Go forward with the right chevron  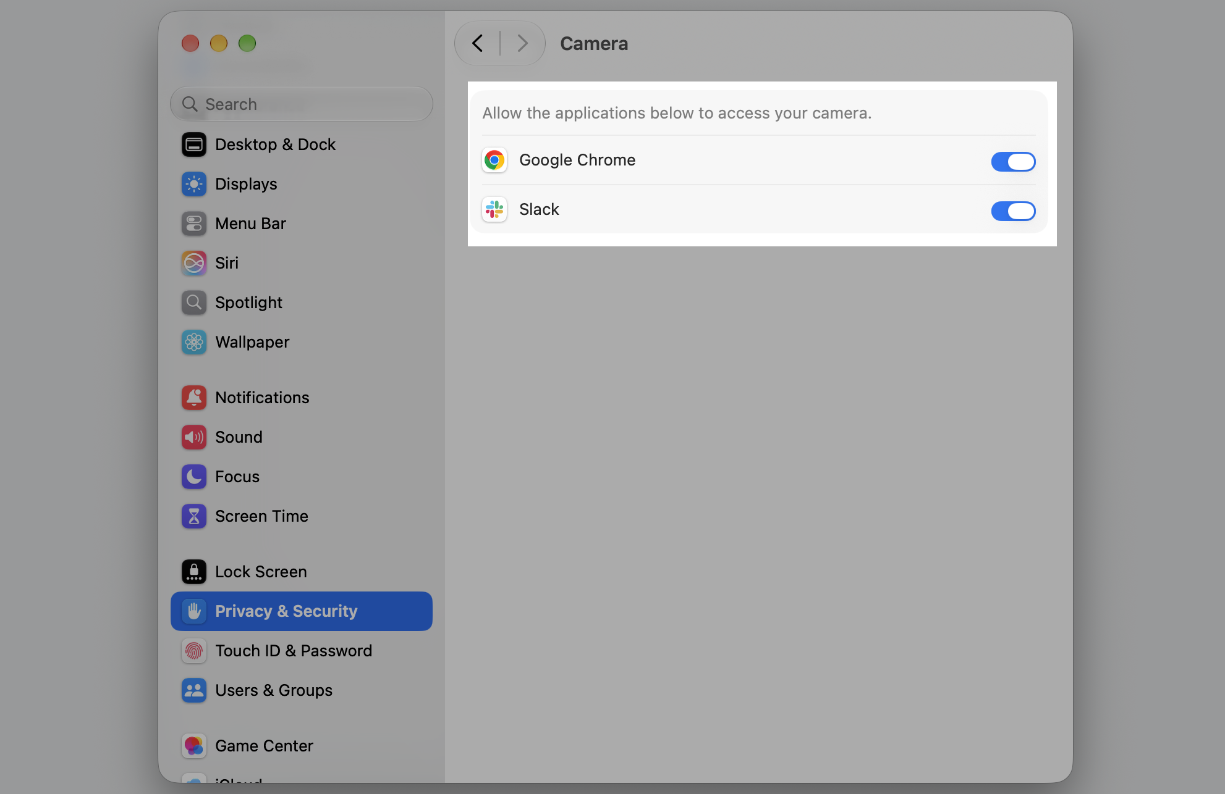pyautogui.click(x=523, y=43)
